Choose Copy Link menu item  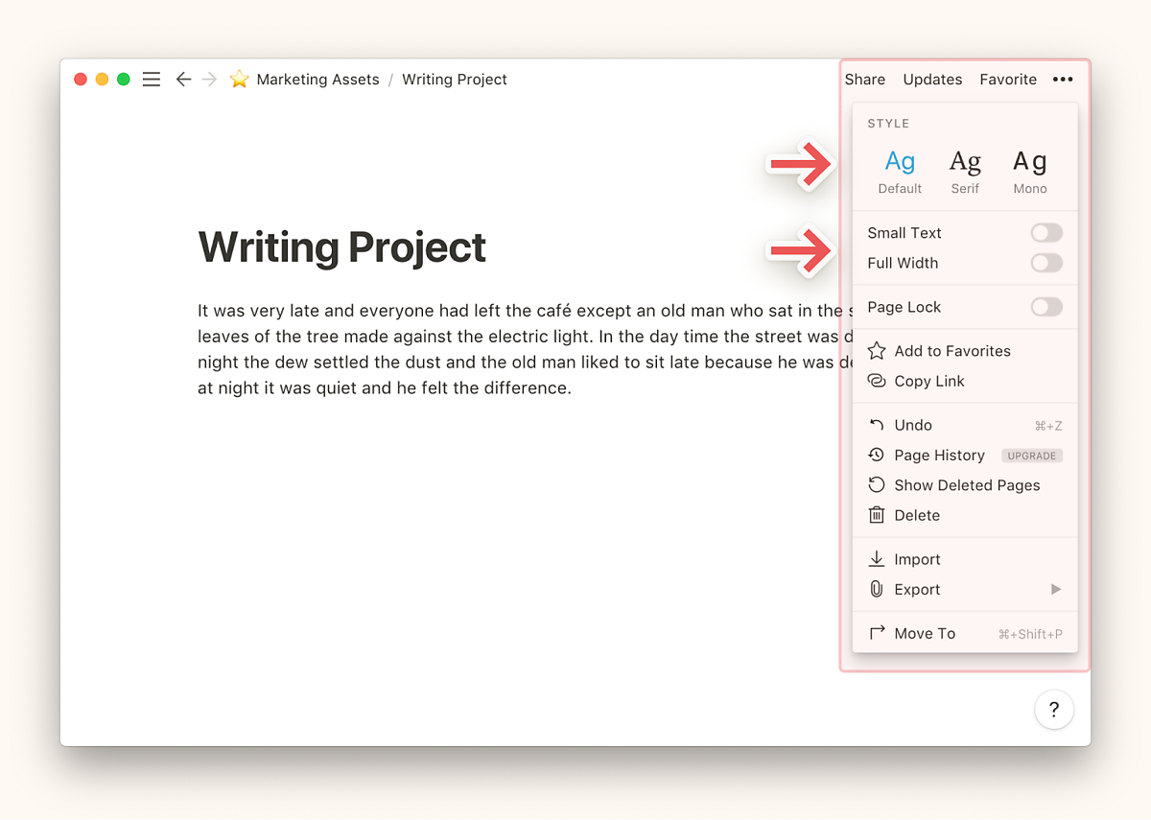click(x=965, y=381)
